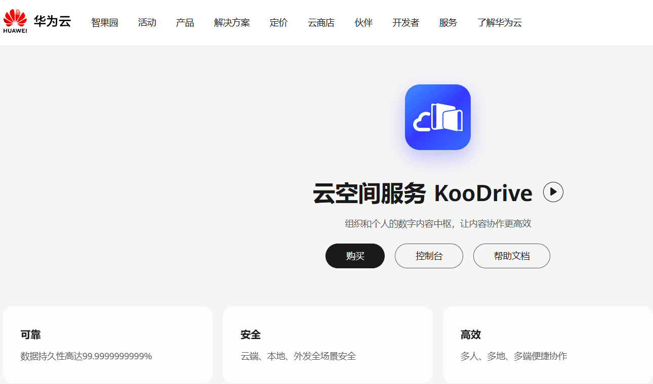The image size is (653, 384).
Task: Select the 可靠 card title
Action: click(x=31, y=334)
